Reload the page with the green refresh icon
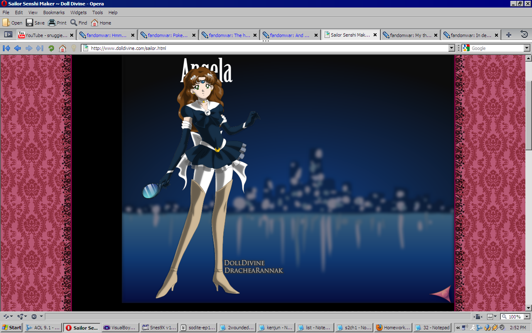 51,48
